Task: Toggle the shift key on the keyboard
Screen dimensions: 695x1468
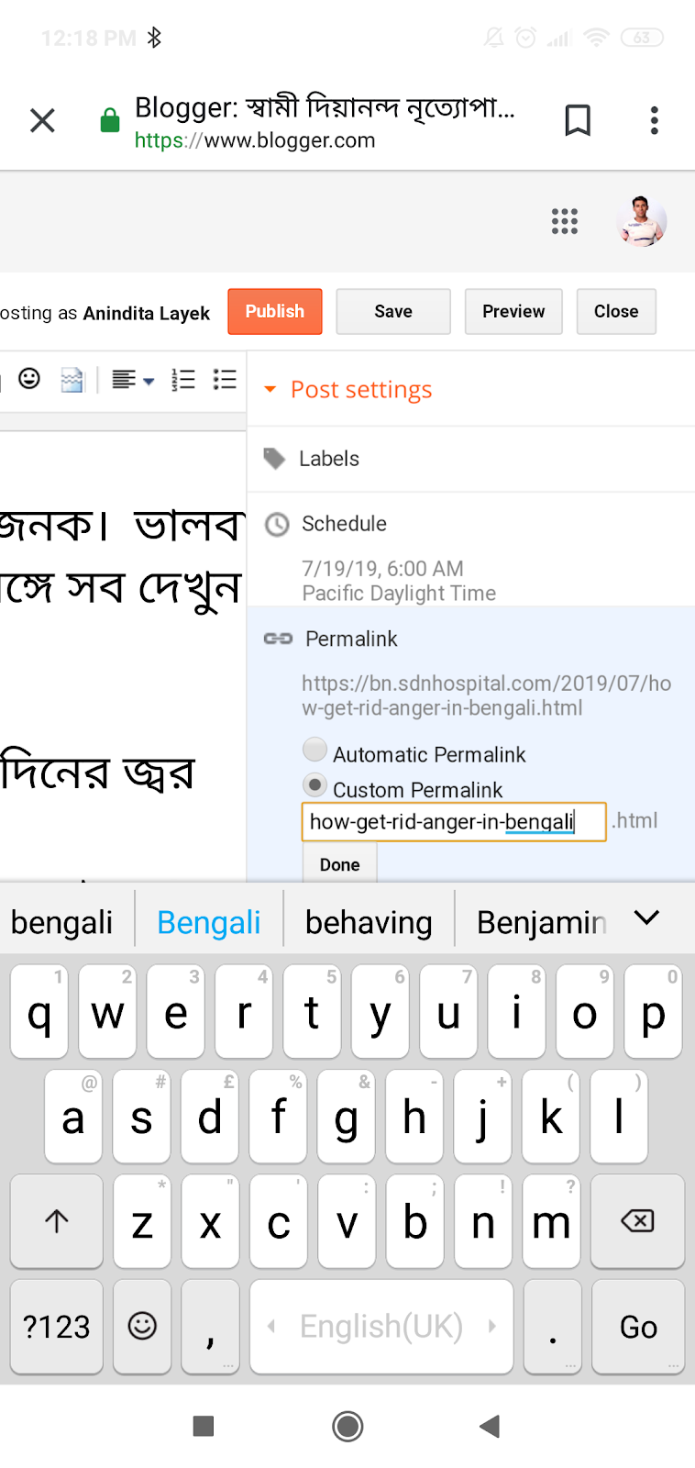Action: pos(57,1221)
